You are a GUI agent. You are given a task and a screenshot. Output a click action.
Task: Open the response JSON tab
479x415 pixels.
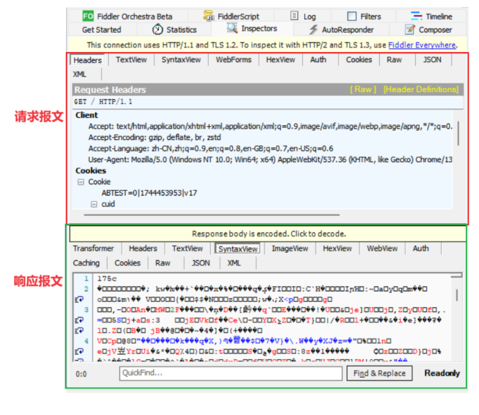click(201, 263)
